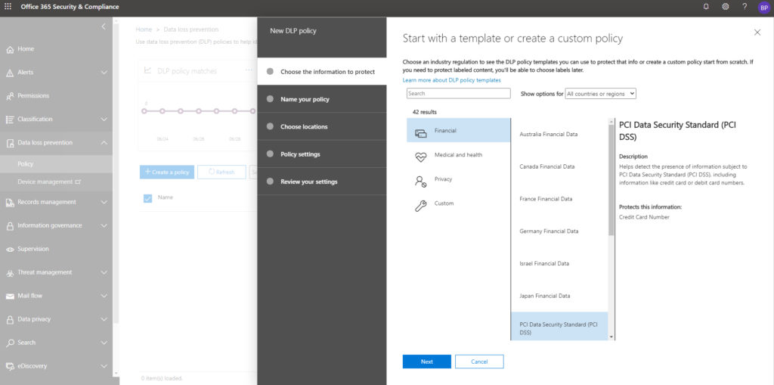Click the Home house icon in sidebar
Viewport: 774px width, 385px height.
(10, 49)
